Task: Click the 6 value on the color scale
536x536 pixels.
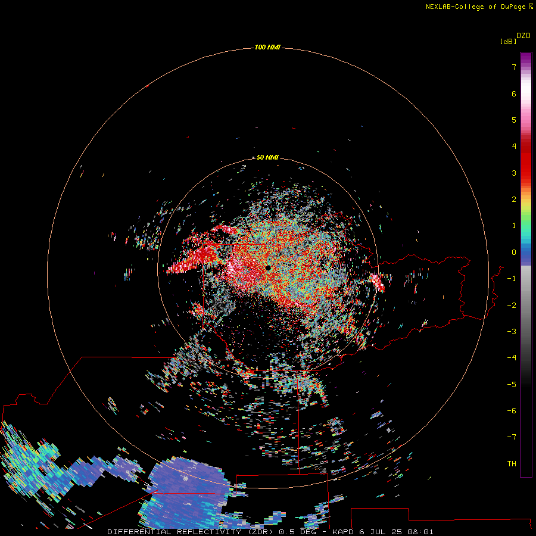Action: coord(514,94)
